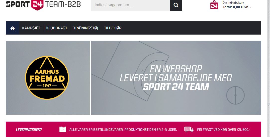Click the 'Fri fragt ved køb over kr. 500' text
The height and width of the screenshot is (137, 270).
224,130
